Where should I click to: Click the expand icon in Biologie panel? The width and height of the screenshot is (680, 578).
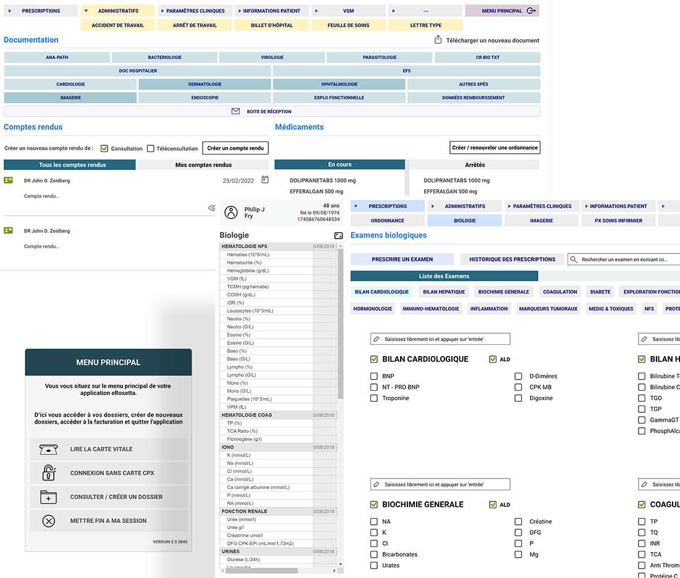tap(338, 236)
